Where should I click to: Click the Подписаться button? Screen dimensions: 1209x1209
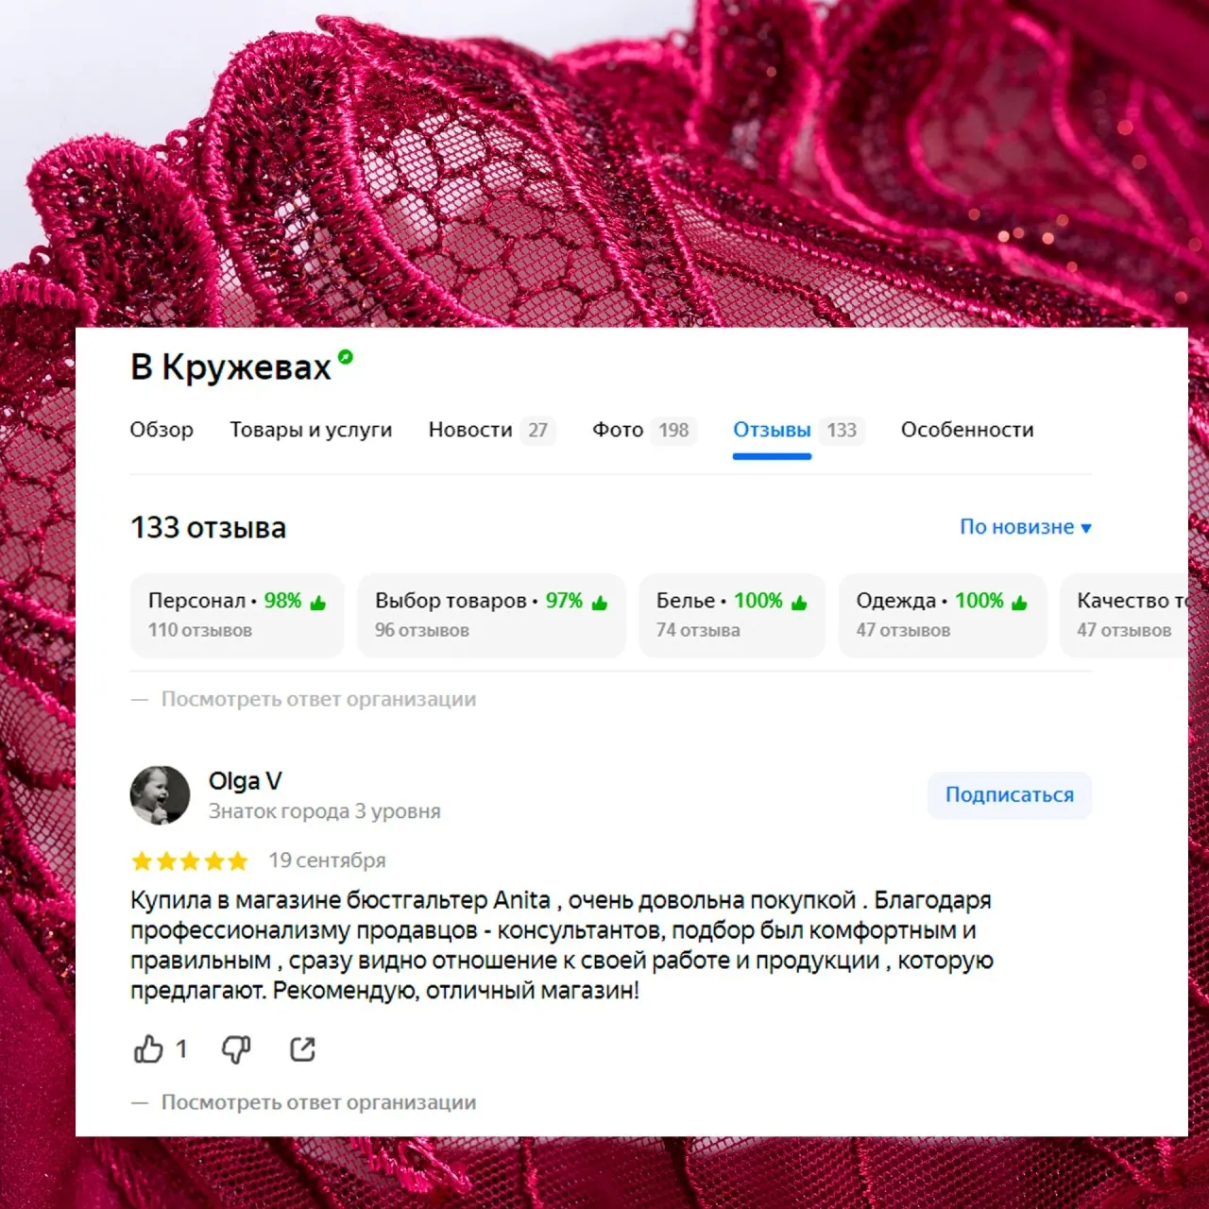click(1010, 795)
